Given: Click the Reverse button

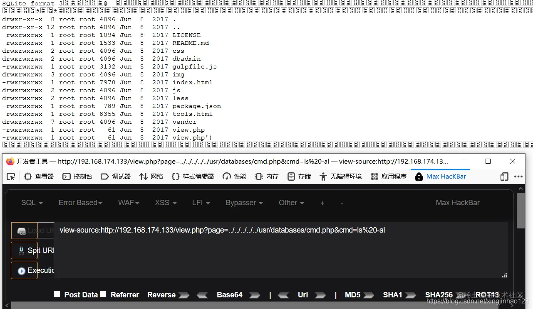Looking at the screenshot, I should pos(161,295).
